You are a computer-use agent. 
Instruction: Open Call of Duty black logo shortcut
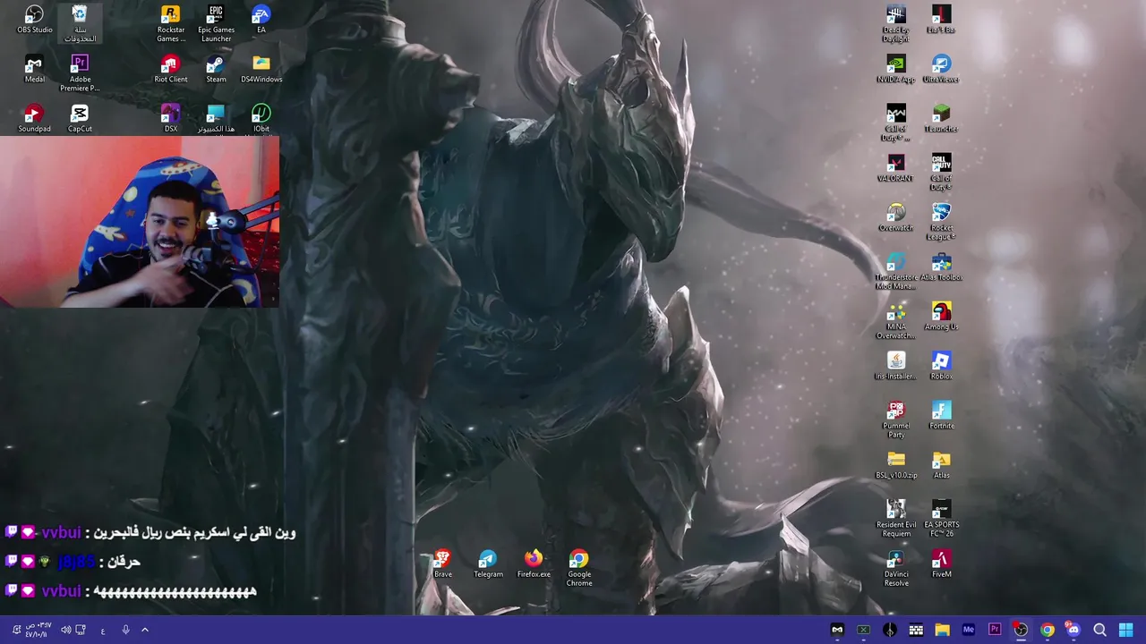pyautogui.click(x=941, y=172)
